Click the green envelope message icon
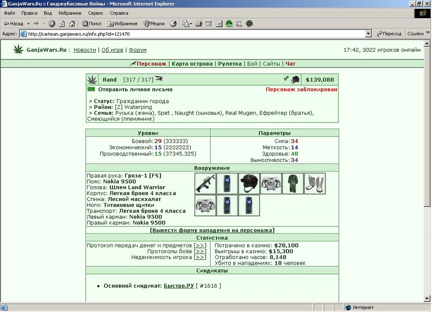Image resolution: width=433 pixels, height=312 pixels. pyautogui.click(x=91, y=89)
